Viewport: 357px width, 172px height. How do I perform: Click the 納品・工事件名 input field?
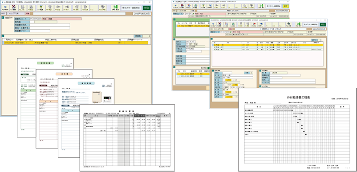pyautogui.click(x=50, y=28)
